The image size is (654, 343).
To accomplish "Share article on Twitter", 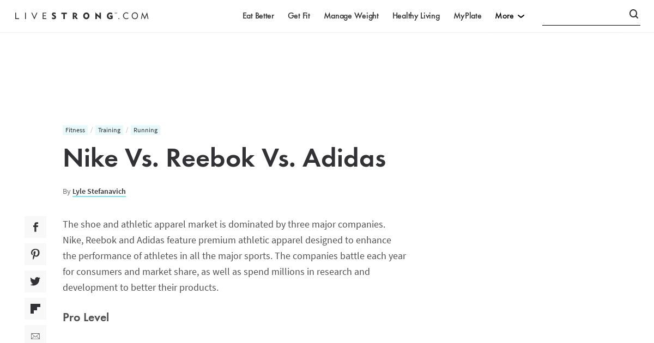I will 35,281.
